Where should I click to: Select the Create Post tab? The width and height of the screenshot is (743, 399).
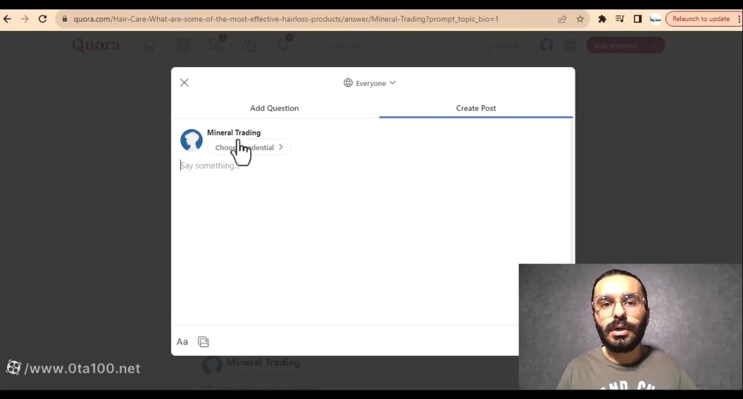pos(475,108)
